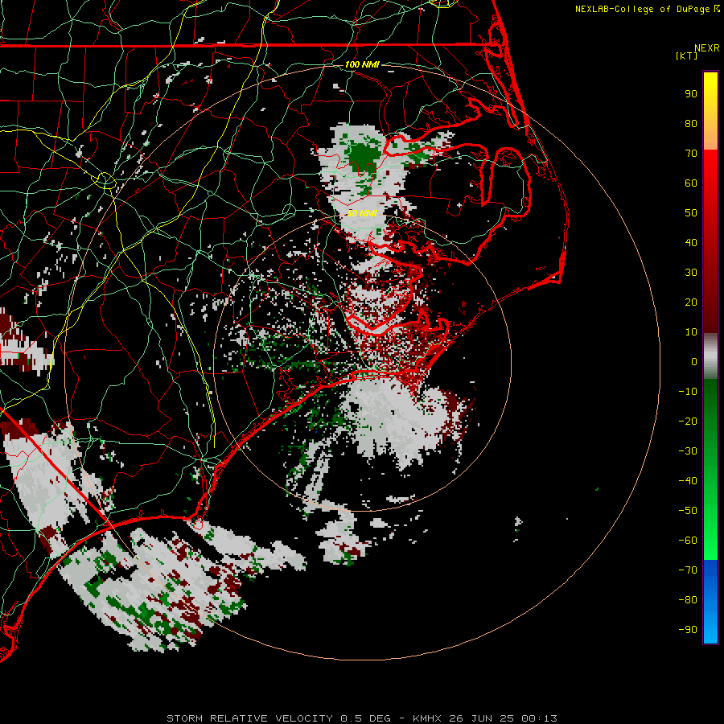Click the 100 NMI range ring label
The height and width of the screenshot is (724, 724).
(x=362, y=64)
